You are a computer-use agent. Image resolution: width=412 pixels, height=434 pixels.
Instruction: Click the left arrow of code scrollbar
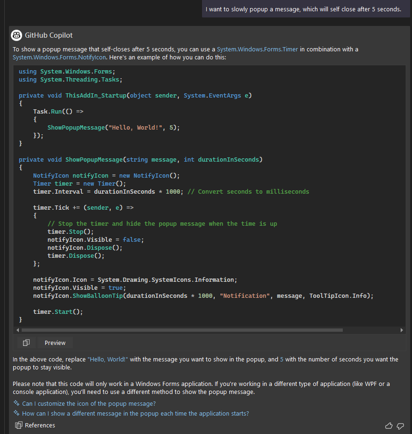pyautogui.click(x=18, y=330)
